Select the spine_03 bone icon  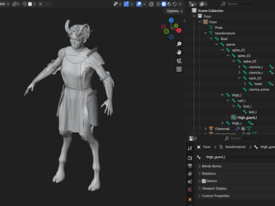click(x=239, y=61)
